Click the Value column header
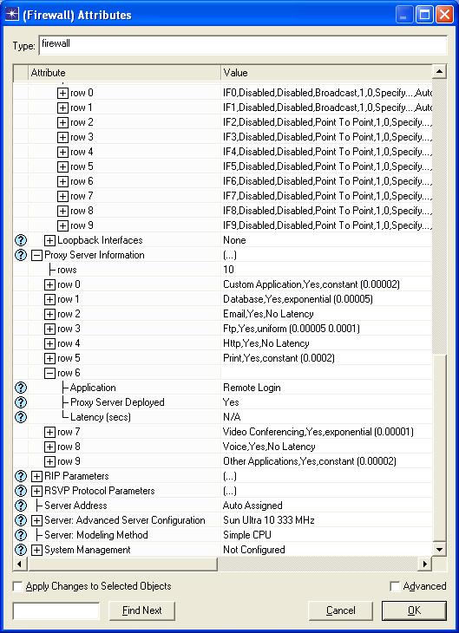This screenshot has width=459, height=633. click(326, 73)
